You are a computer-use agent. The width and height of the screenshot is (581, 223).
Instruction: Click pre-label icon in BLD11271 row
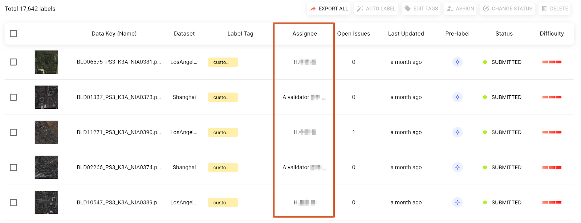pos(458,132)
